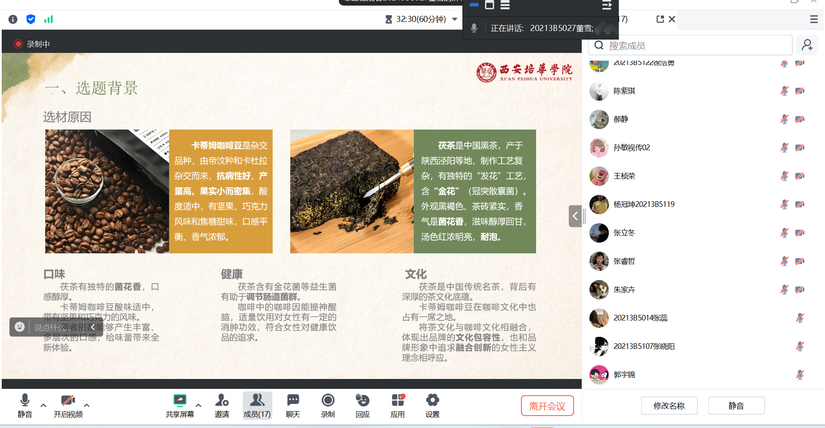Click the Leave Meeting (离开会议) button
The width and height of the screenshot is (825, 428).
click(547, 406)
